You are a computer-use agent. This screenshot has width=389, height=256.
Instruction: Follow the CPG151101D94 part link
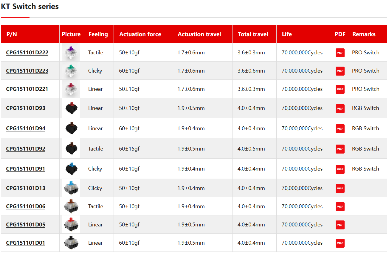(x=26, y=128)
